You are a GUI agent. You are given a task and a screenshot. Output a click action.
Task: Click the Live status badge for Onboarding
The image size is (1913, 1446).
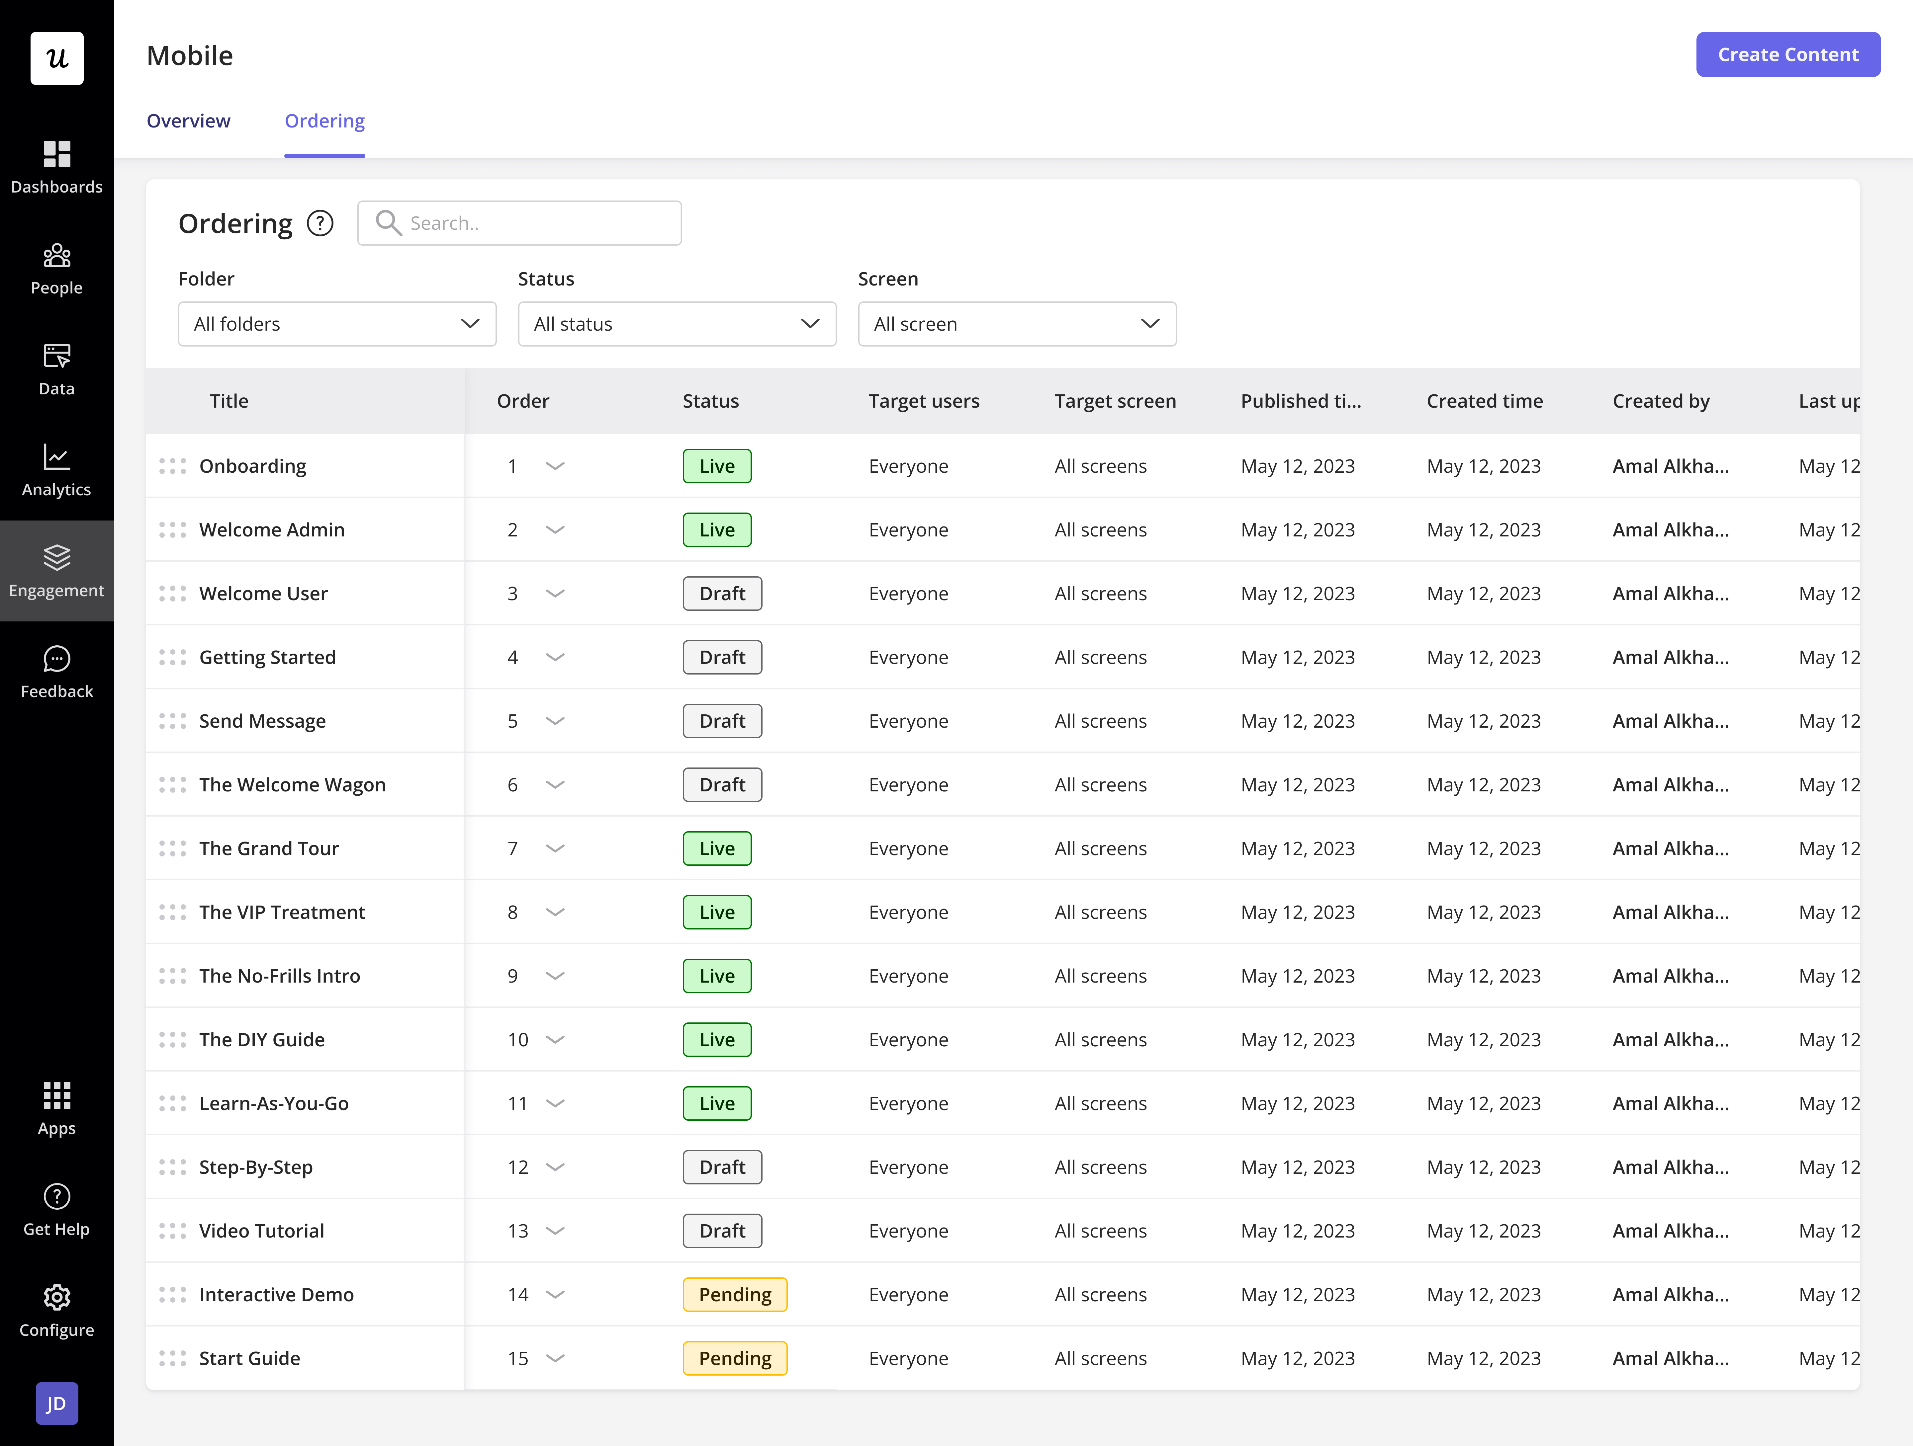(717, 466)
